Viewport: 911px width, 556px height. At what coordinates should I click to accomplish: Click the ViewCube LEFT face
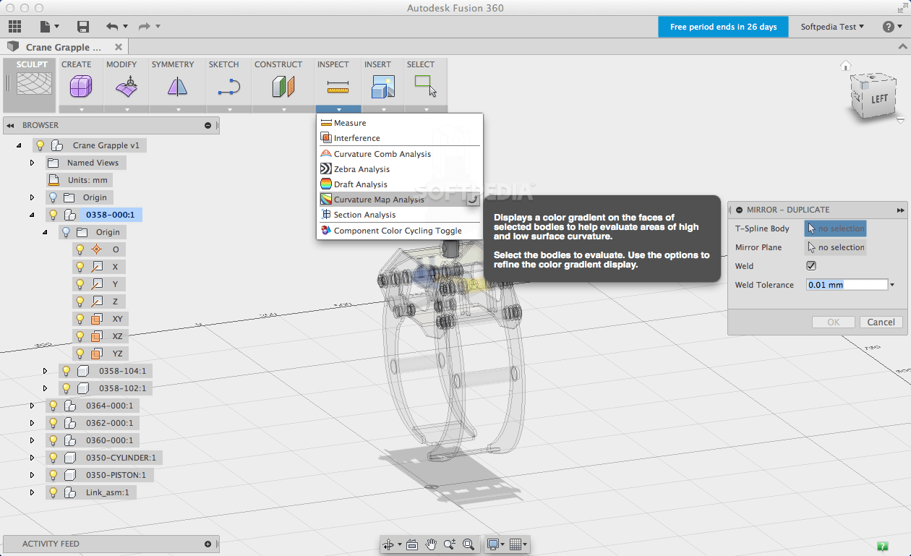coord(878,99)
